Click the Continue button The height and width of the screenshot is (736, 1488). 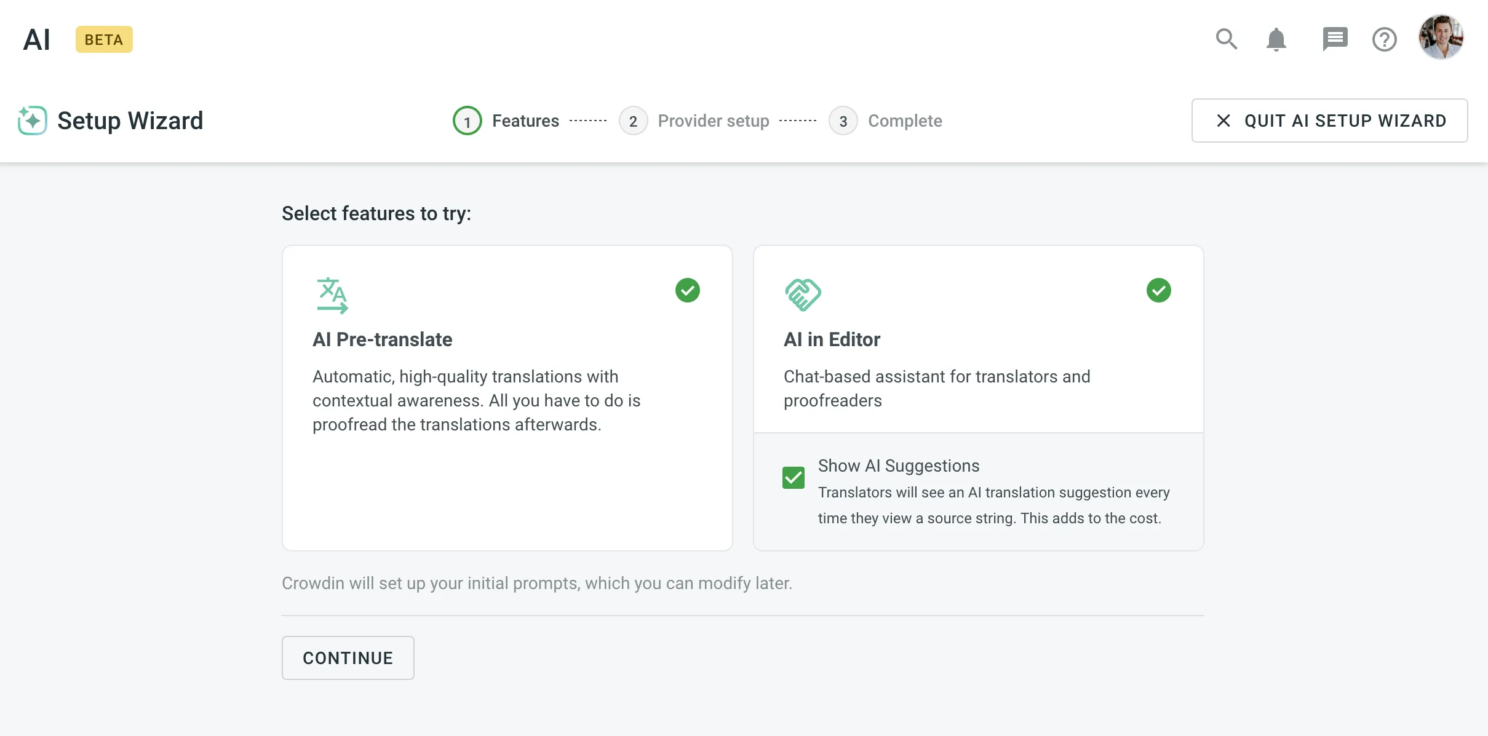point(348,658)
